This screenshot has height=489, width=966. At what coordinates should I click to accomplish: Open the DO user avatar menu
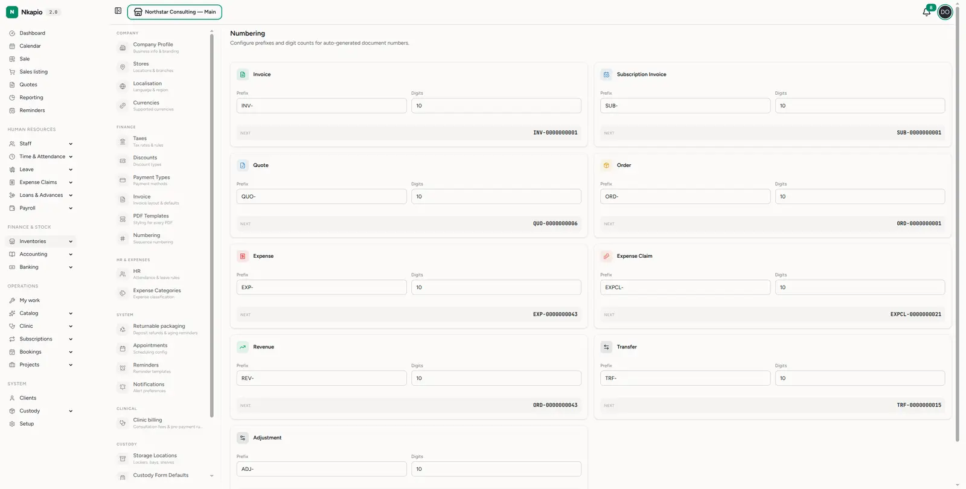point(945,12)
